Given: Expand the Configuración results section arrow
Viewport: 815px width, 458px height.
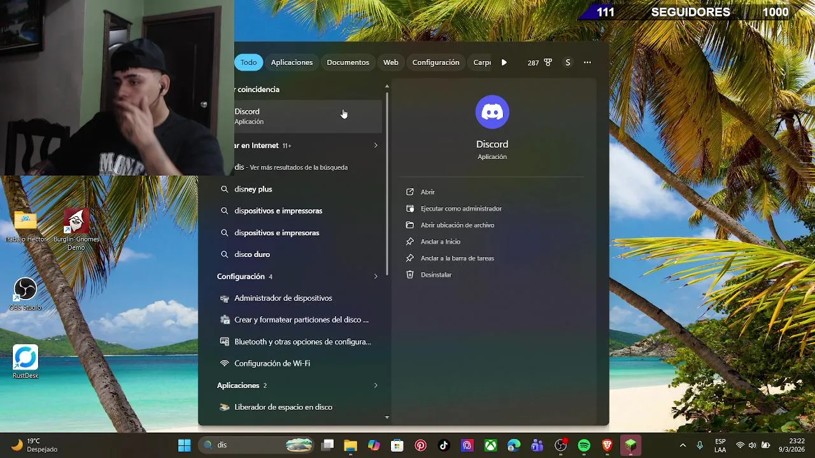Looking at the screenshot, I should coord(376,277).
